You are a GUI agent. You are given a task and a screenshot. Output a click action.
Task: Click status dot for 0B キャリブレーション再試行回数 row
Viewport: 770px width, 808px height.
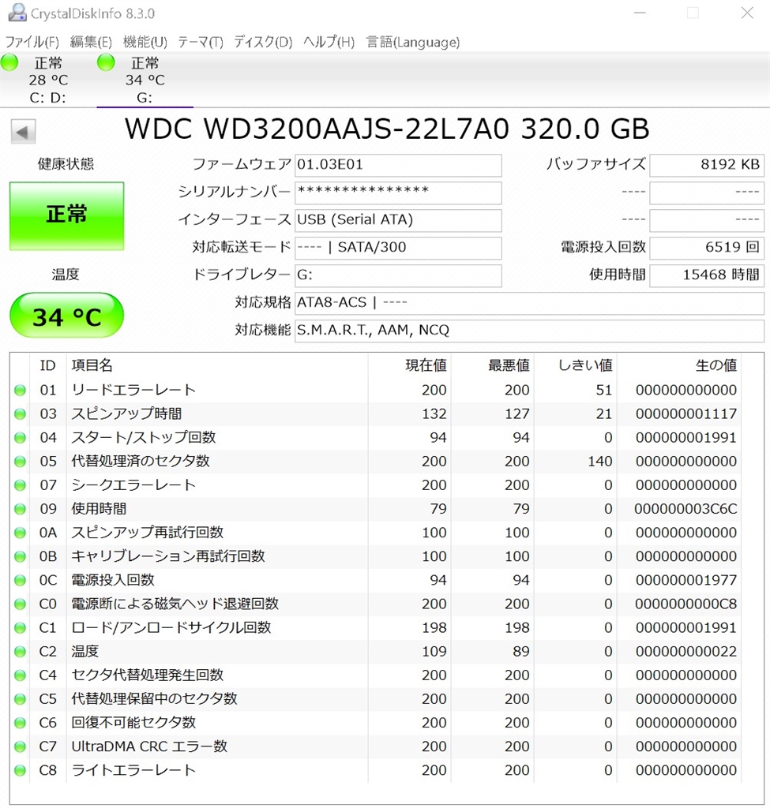[x=20, y=556]
